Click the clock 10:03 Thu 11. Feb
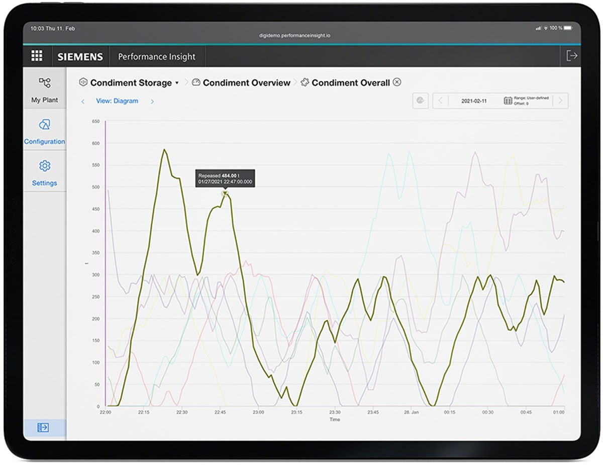 pos(53,28)
